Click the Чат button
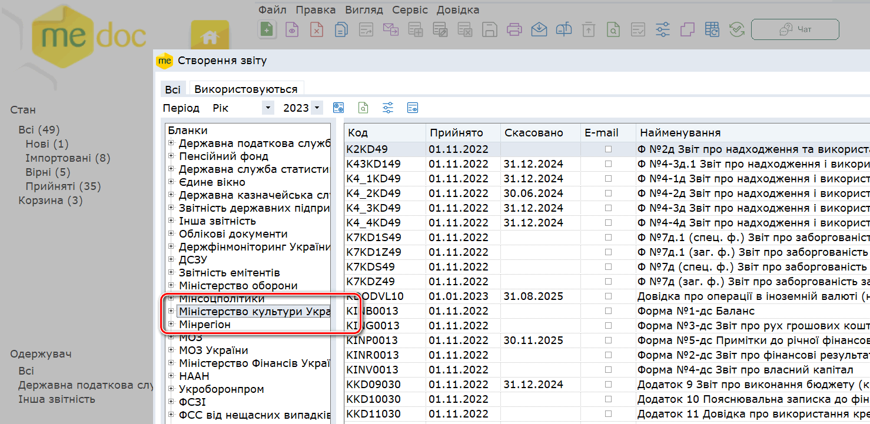Screen dimensions: 870x424 pos(795,29)
